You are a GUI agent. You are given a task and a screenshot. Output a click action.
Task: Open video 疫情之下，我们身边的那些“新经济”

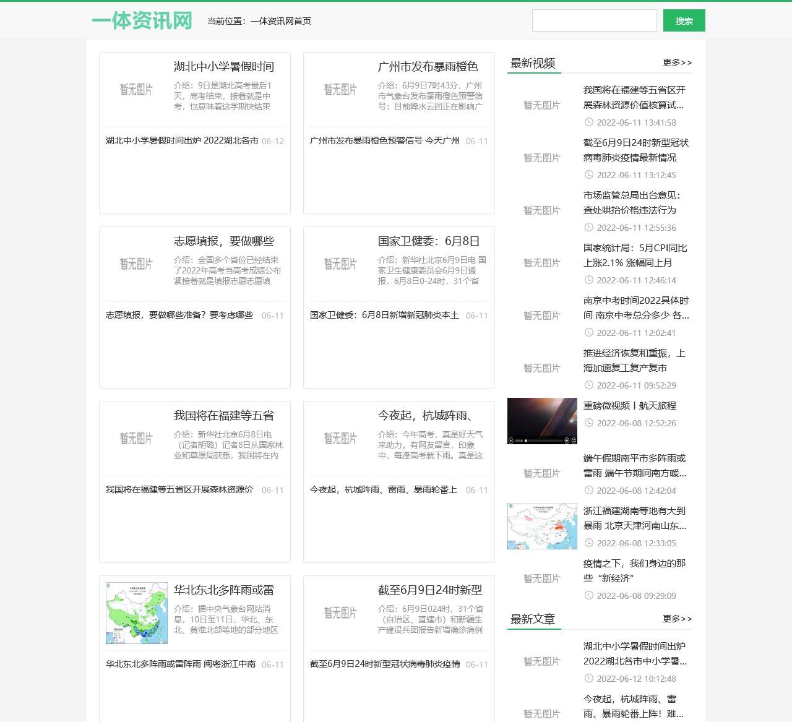635,571
